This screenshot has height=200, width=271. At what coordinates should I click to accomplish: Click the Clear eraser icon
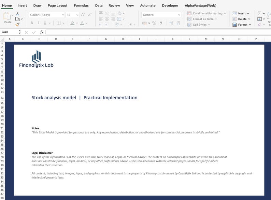pyautogui.click(x=260, y=25)
